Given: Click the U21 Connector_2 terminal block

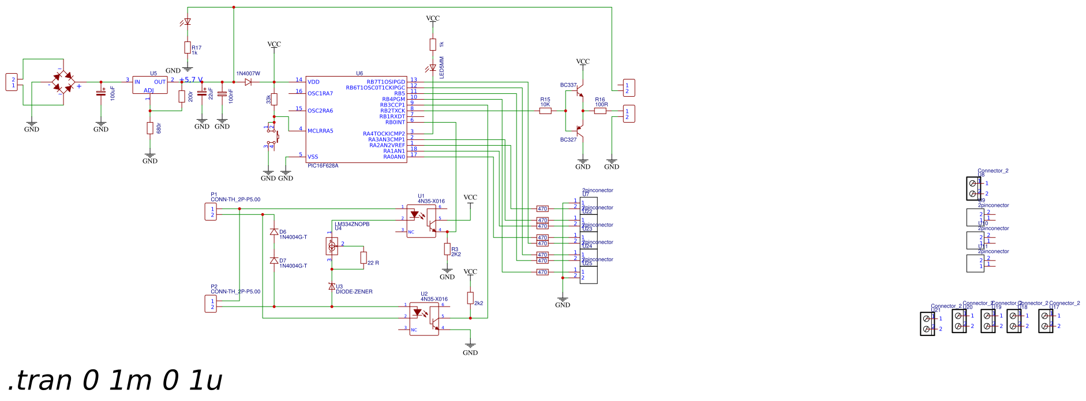Looking at the screenshot, I should tap(927, 323).
